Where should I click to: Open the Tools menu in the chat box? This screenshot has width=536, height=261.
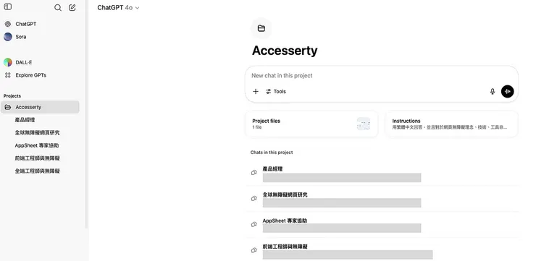[x=275, y=91]
